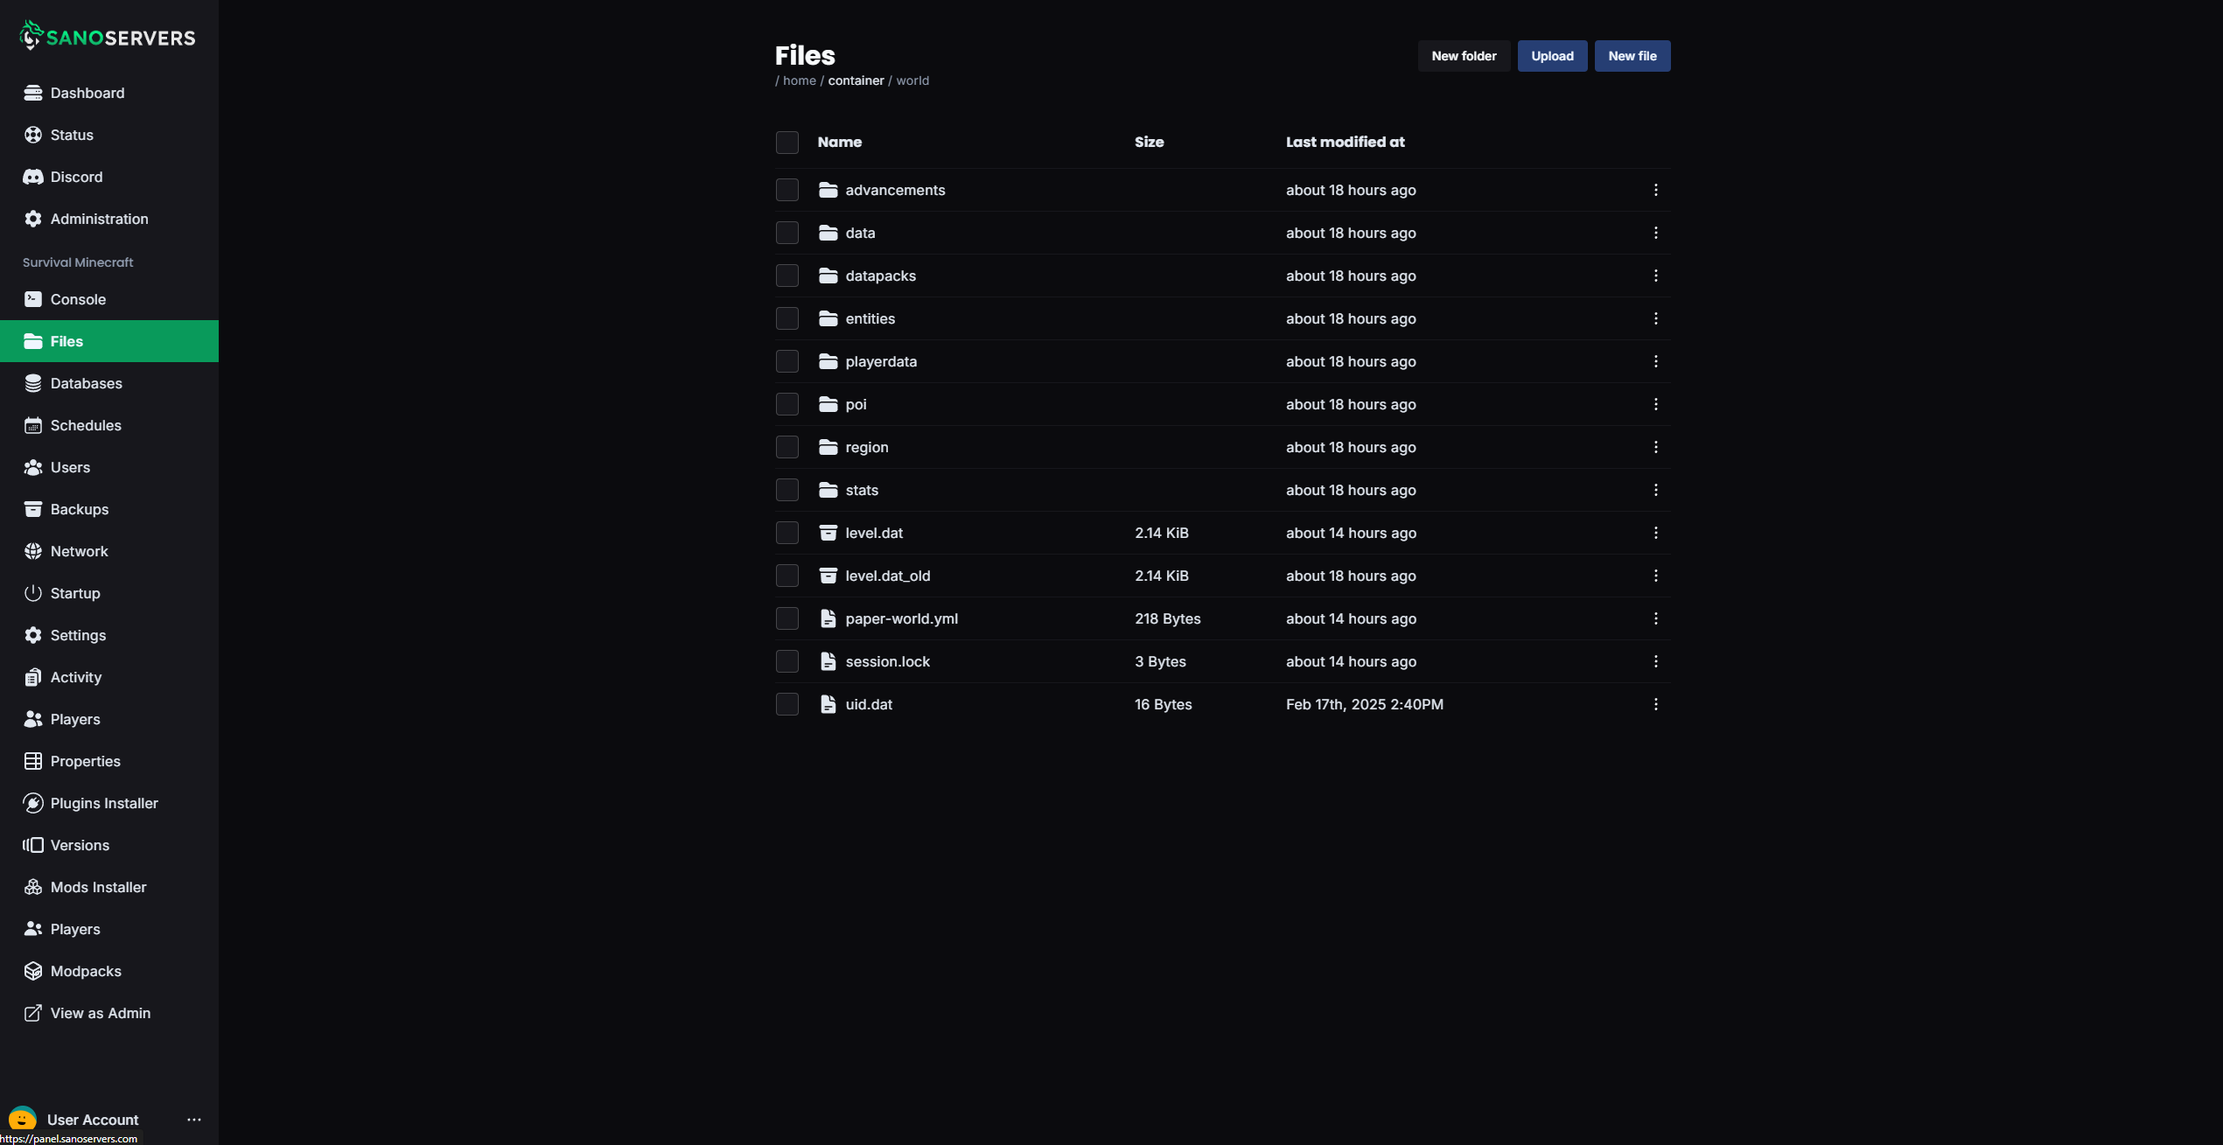
Task: Select the advancements folder checkbox
Action: (x=786, y=190)
